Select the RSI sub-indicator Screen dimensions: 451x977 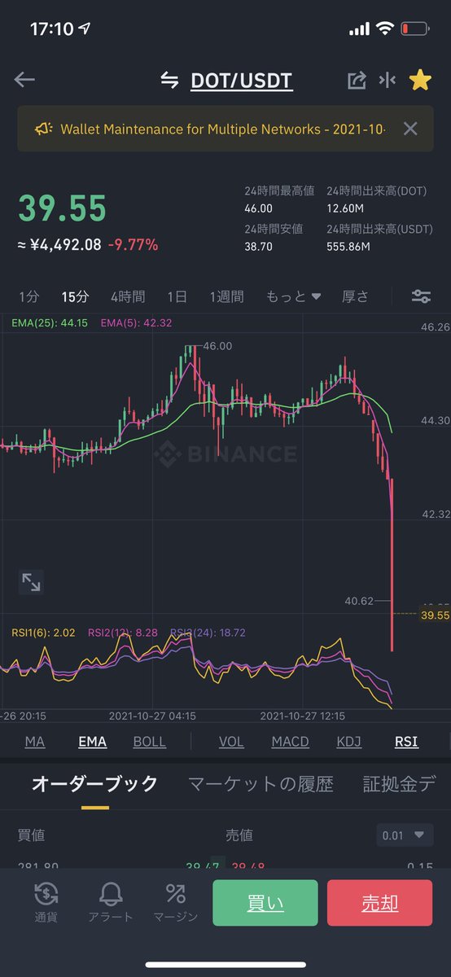[x=406, y=742]
